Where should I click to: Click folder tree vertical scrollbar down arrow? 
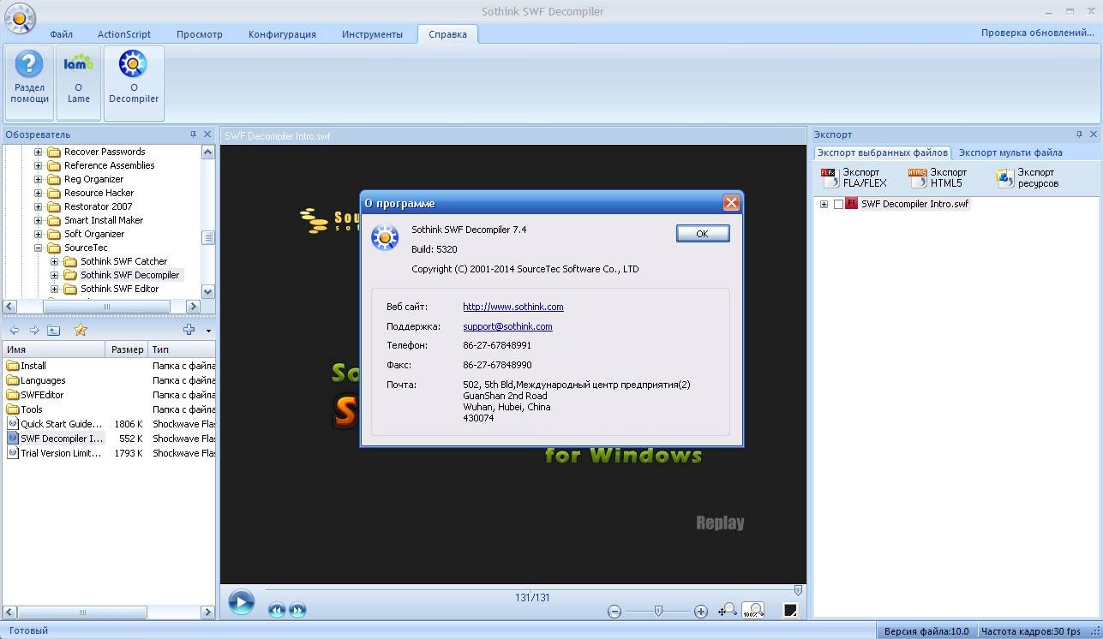tap(208, 292)
